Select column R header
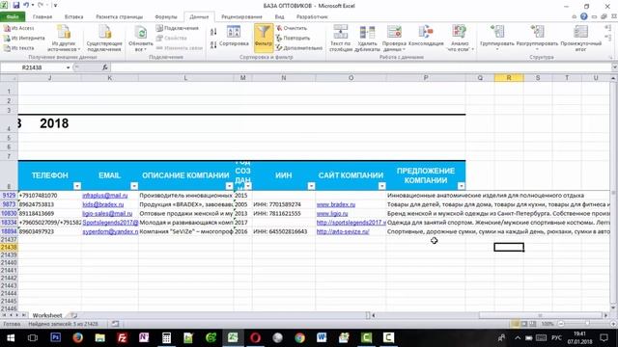Screen dimensions: 618x347 coord(509,78)
